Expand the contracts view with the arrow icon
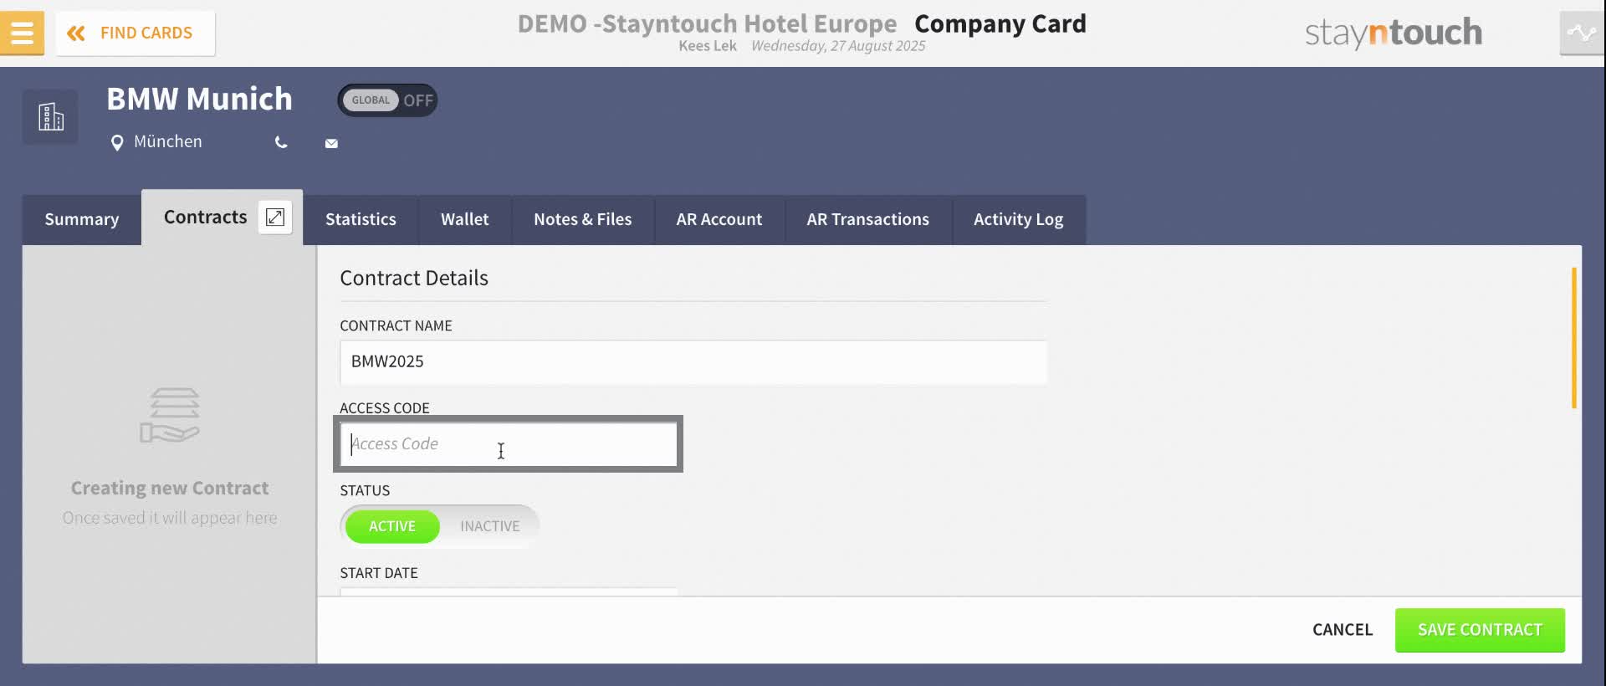This screenshot has width=1606, height=686. click(x=275, y=218)
